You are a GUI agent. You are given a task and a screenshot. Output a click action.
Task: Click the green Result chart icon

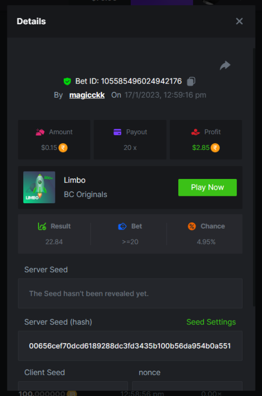(x=42, y=227)
